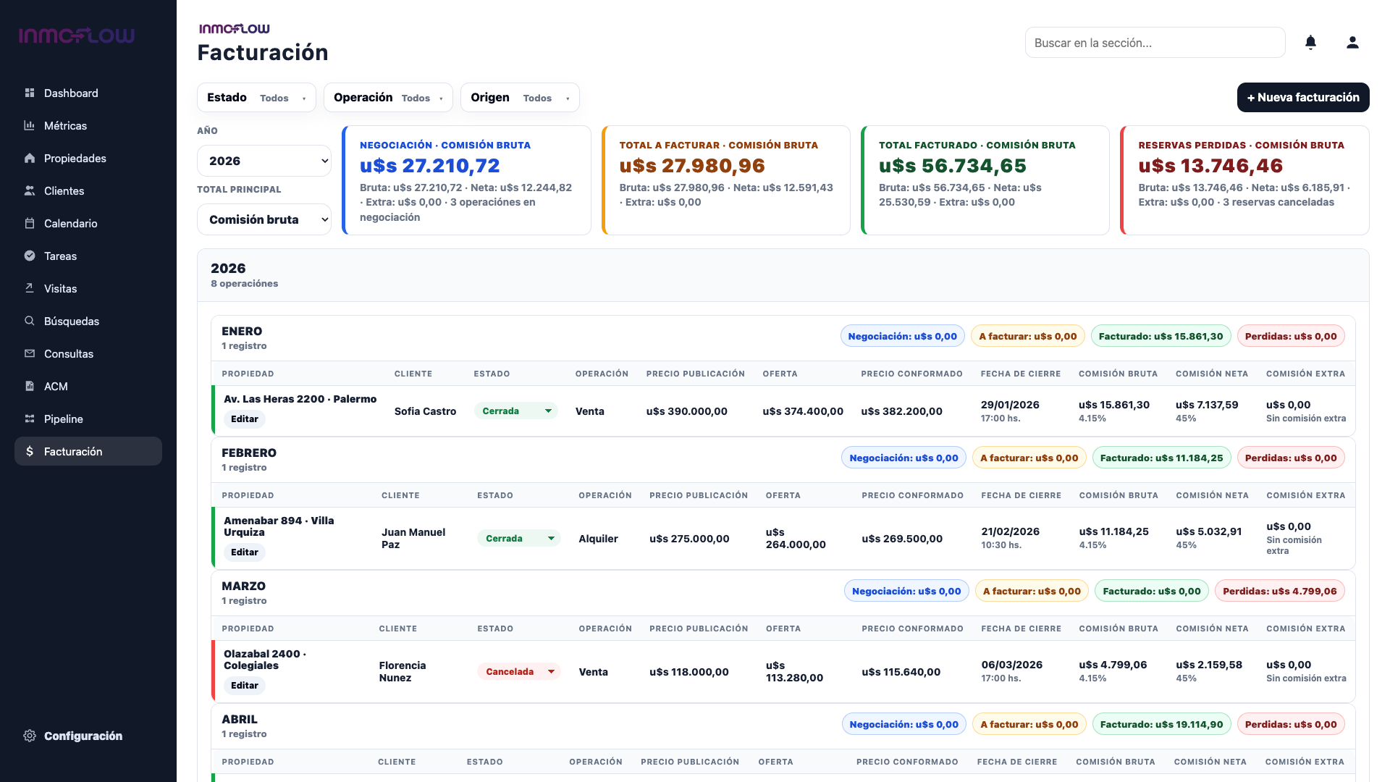Click Enero Negociación u$s 0,00 badge
The height and width of the screenshot is (782, 1390).
tap(903, 336)
